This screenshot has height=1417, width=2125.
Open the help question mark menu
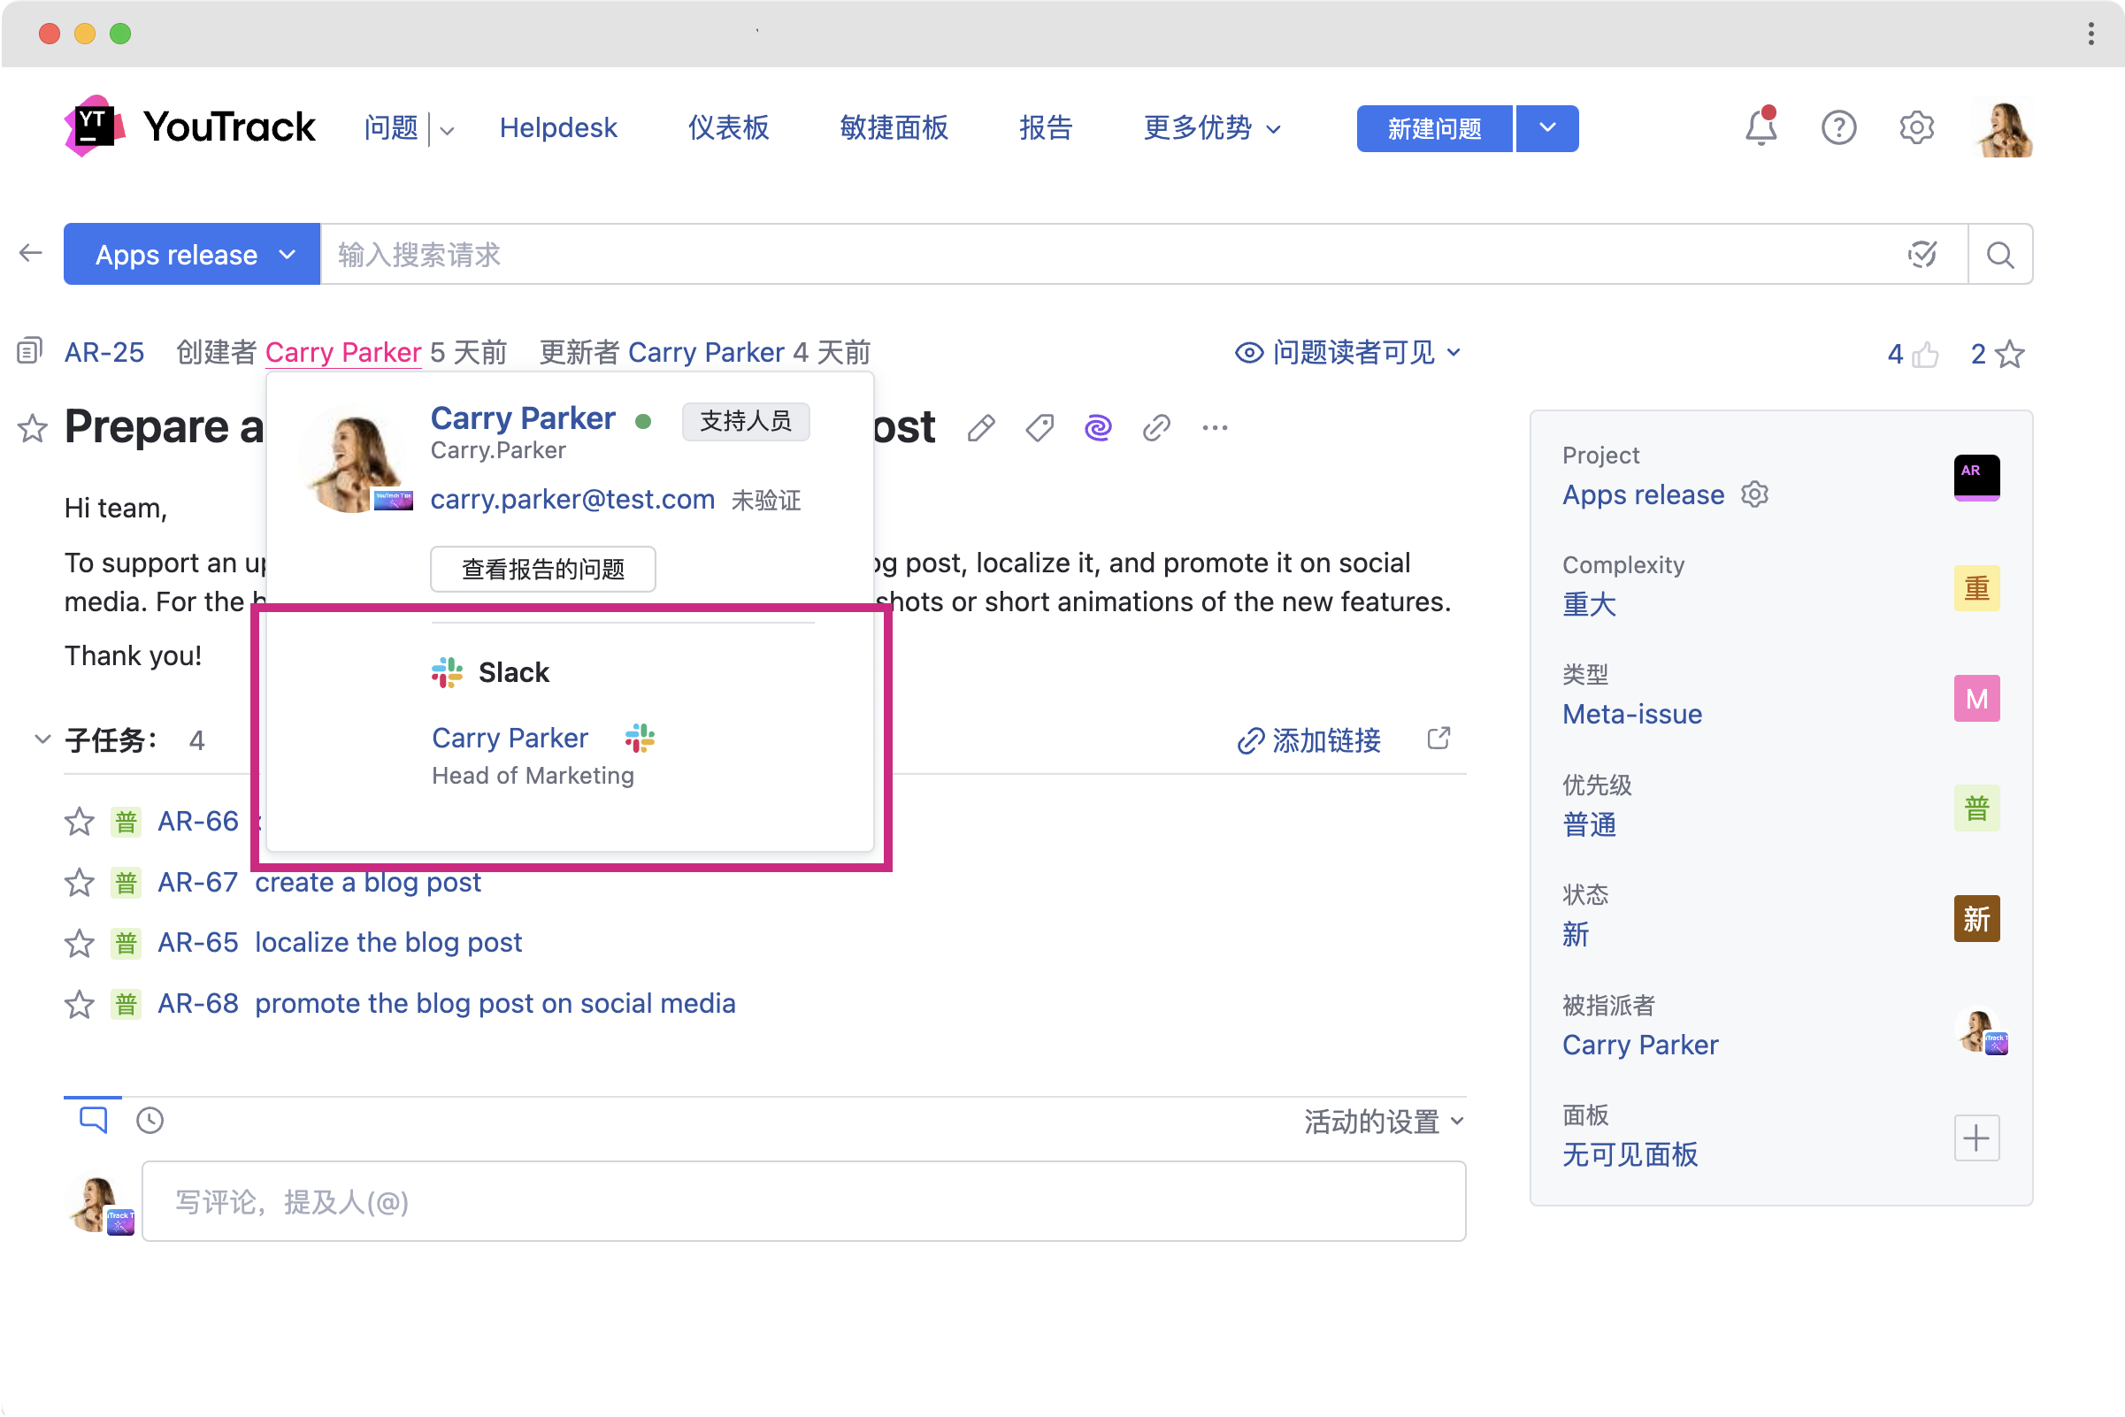[1837, 127]
